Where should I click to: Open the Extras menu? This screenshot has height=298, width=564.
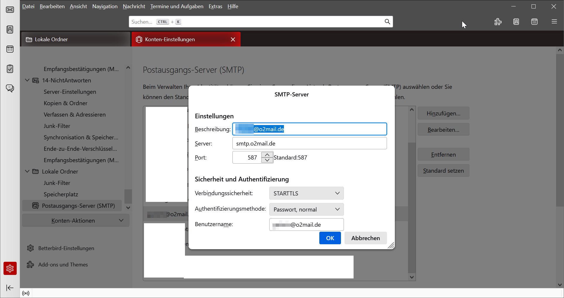click(x=215, y=6)
